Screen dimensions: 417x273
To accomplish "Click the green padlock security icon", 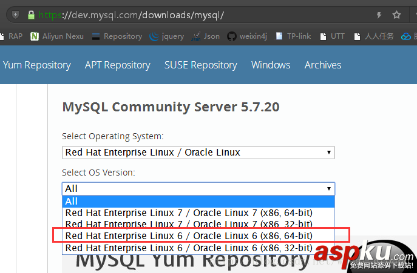I will [x=31, y=15].
